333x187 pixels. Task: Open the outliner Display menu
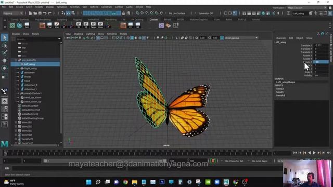point(16,34)
